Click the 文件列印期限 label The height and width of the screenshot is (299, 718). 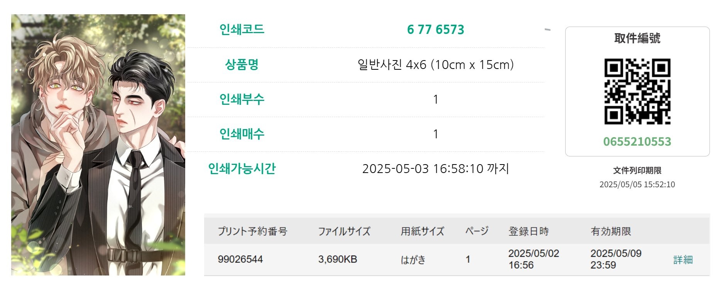637,170
